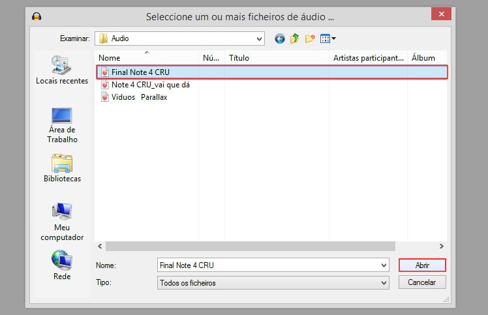Click the scroll left arrow
The height and width of the screenshot is (315, 488).
point(100,247)
